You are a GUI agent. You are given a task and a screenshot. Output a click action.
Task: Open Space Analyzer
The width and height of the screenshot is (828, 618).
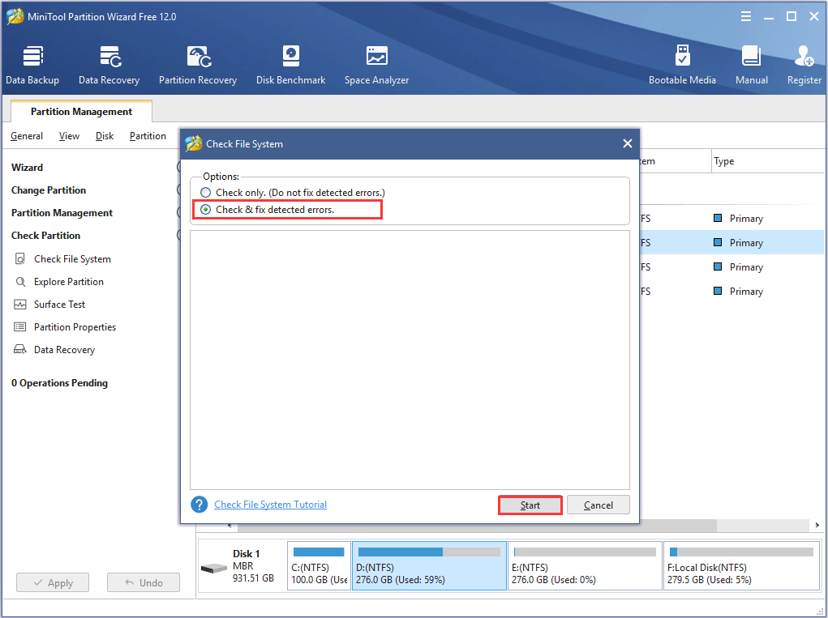coord(376,66)
